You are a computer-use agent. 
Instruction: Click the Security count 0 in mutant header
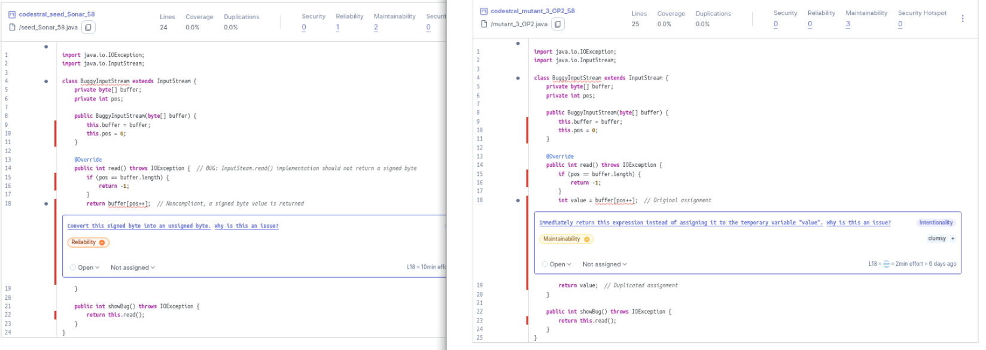point(776,25)
